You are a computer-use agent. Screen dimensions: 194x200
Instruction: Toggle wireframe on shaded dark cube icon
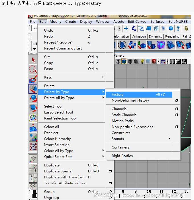tap(130, 61)
